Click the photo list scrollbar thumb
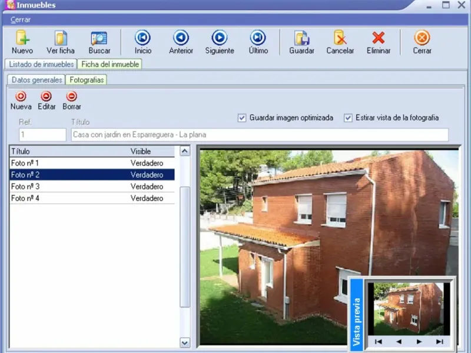Viewport: 471px width, 353px height. 185,247
